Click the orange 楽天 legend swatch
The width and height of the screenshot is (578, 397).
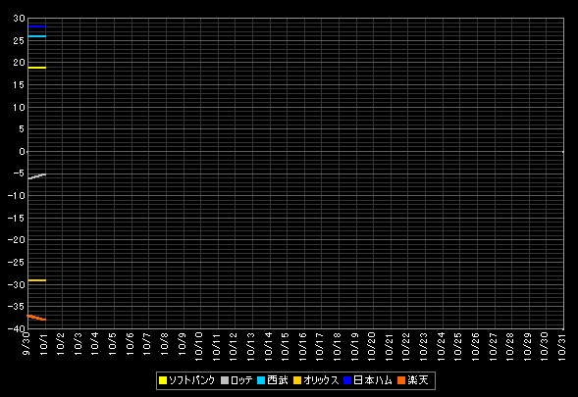(x=401, y=380)
